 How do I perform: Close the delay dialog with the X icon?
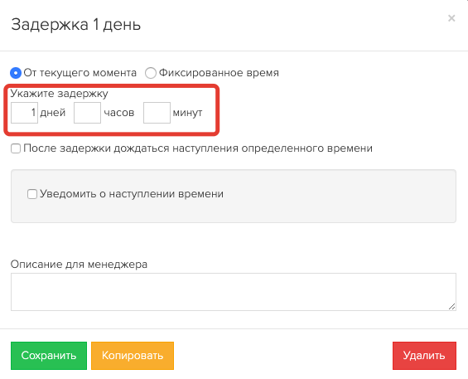[451, 18]
